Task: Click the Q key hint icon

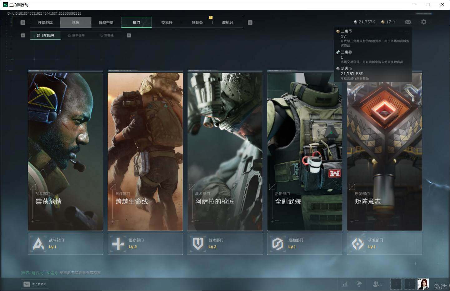Action: click(23, 22)
